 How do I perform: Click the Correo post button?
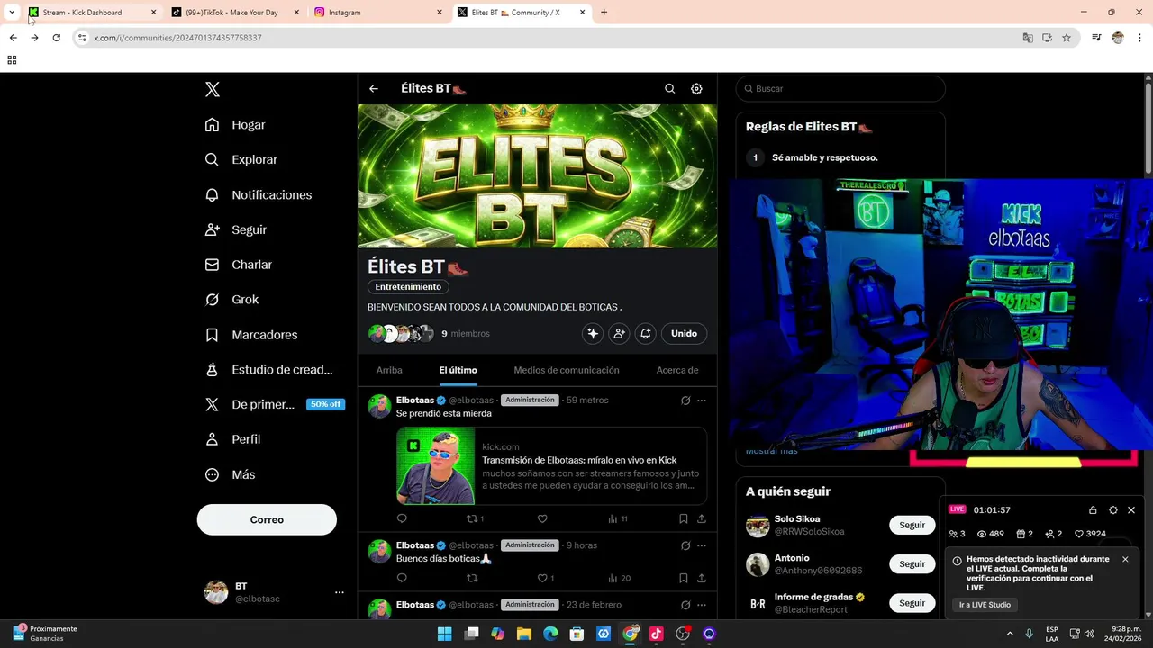[267, 519]
